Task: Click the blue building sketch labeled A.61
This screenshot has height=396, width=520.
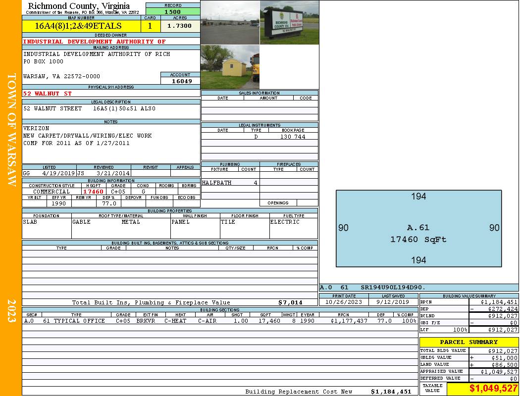Action: tap(418, 229)
